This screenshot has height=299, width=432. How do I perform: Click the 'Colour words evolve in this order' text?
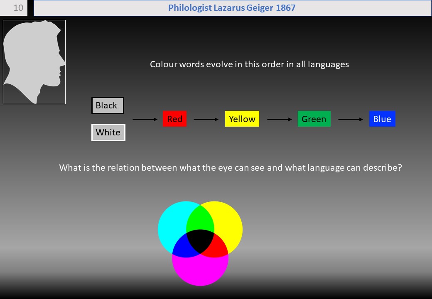point(249,64)
